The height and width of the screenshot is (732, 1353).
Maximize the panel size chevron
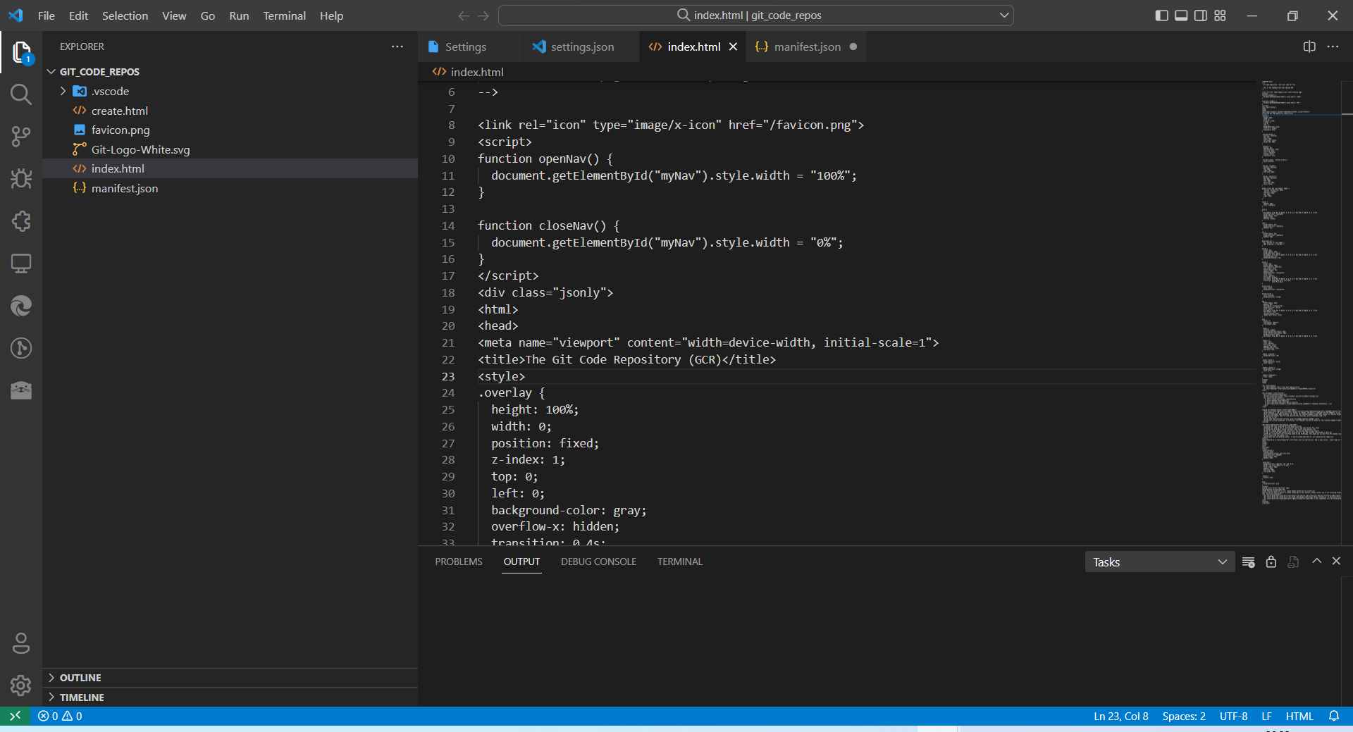(1316, 561)
